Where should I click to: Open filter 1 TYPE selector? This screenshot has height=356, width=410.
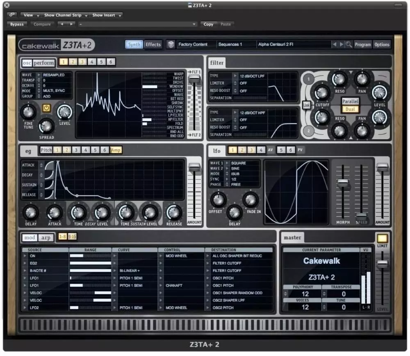coord(235,76)
